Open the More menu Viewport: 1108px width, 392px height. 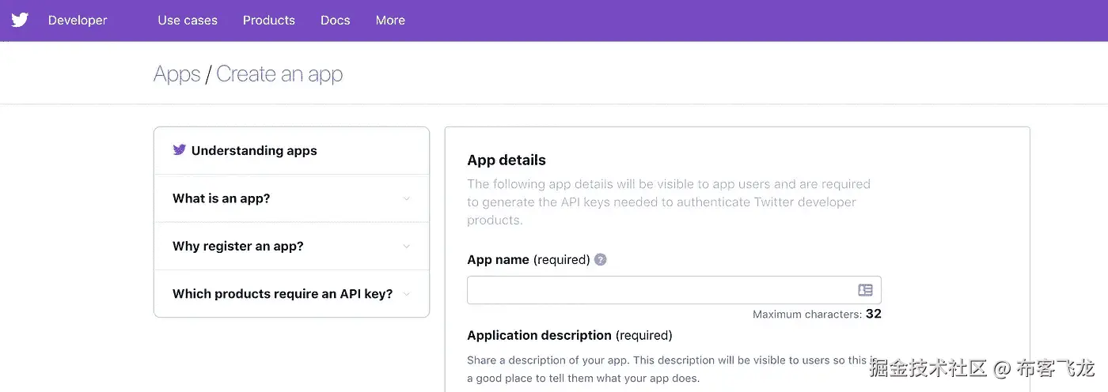[390, 21]
